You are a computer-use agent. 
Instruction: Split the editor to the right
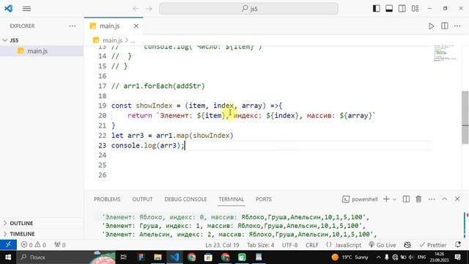pyautogui.click(x=445, y=26)
